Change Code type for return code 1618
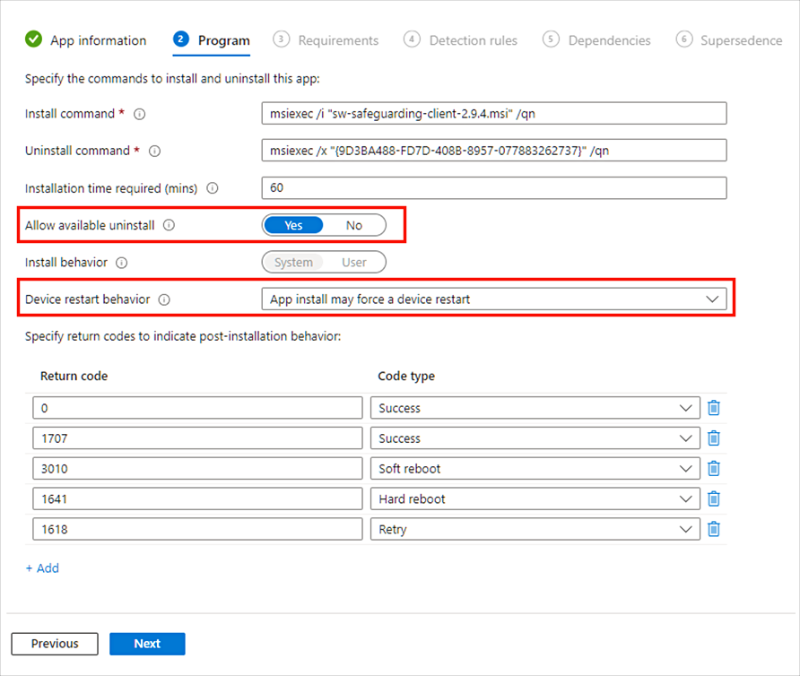 tap(535, 530)
